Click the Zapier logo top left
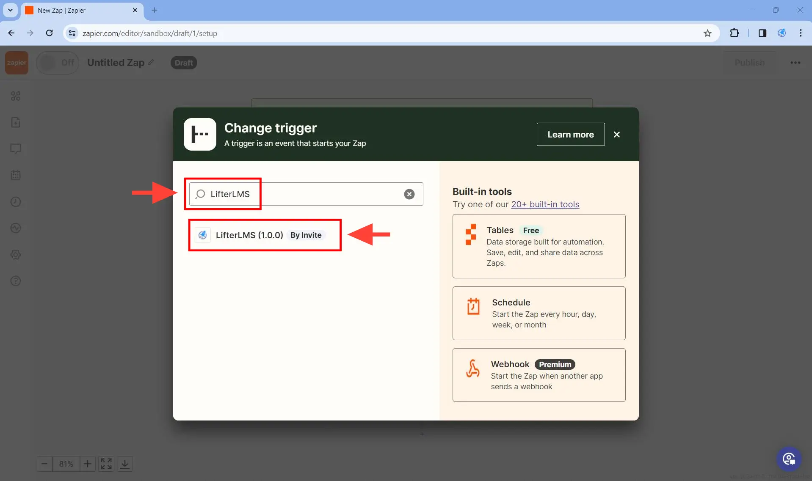The height and width of the screenshot is (481, 812). [16, 63]
